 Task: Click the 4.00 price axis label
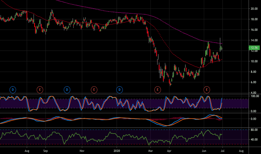click(253, 93)
